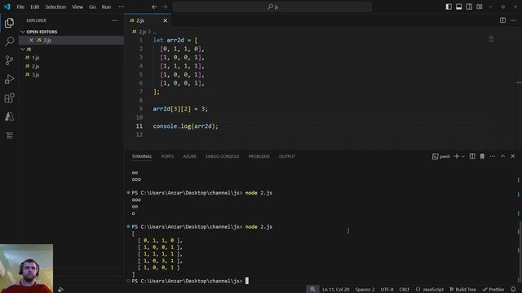The image size is (522, 293).
Task: Open the Build Tree sidebar icon
Action: pyautogui.click(x=9, y=136)
